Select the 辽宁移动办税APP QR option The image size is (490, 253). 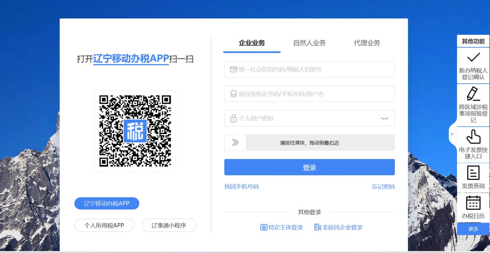pos(107,203)
